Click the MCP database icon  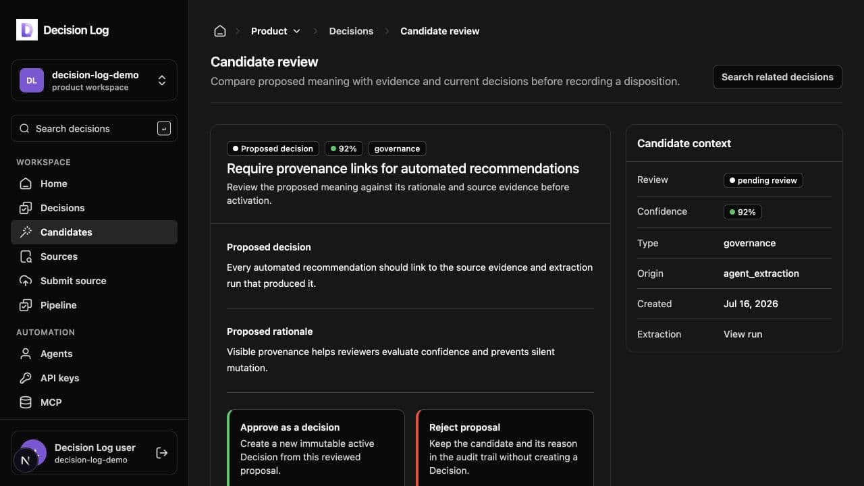(26, 402)
